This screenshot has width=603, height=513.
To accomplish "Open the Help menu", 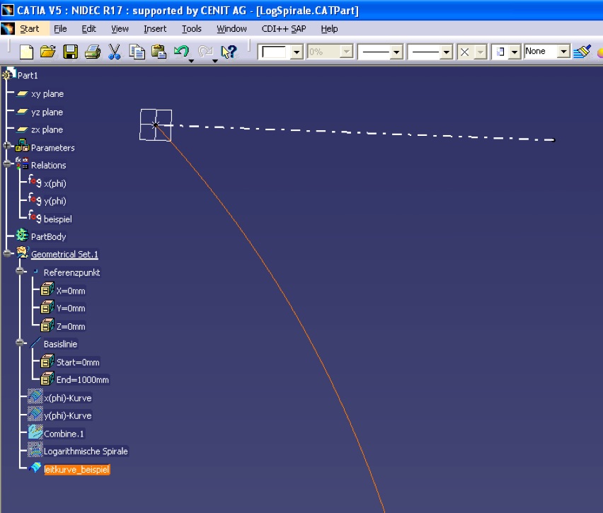I will (329, 28).
